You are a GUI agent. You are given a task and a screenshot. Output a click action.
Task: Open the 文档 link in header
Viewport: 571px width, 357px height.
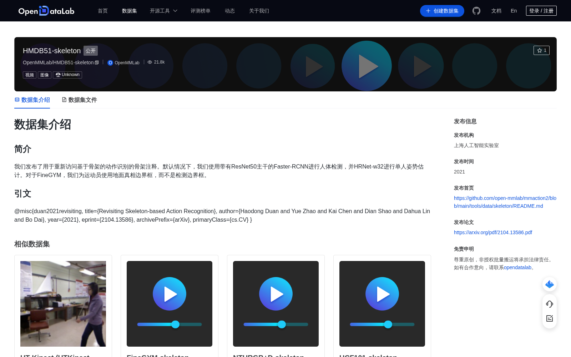click(x=496, y=11)
